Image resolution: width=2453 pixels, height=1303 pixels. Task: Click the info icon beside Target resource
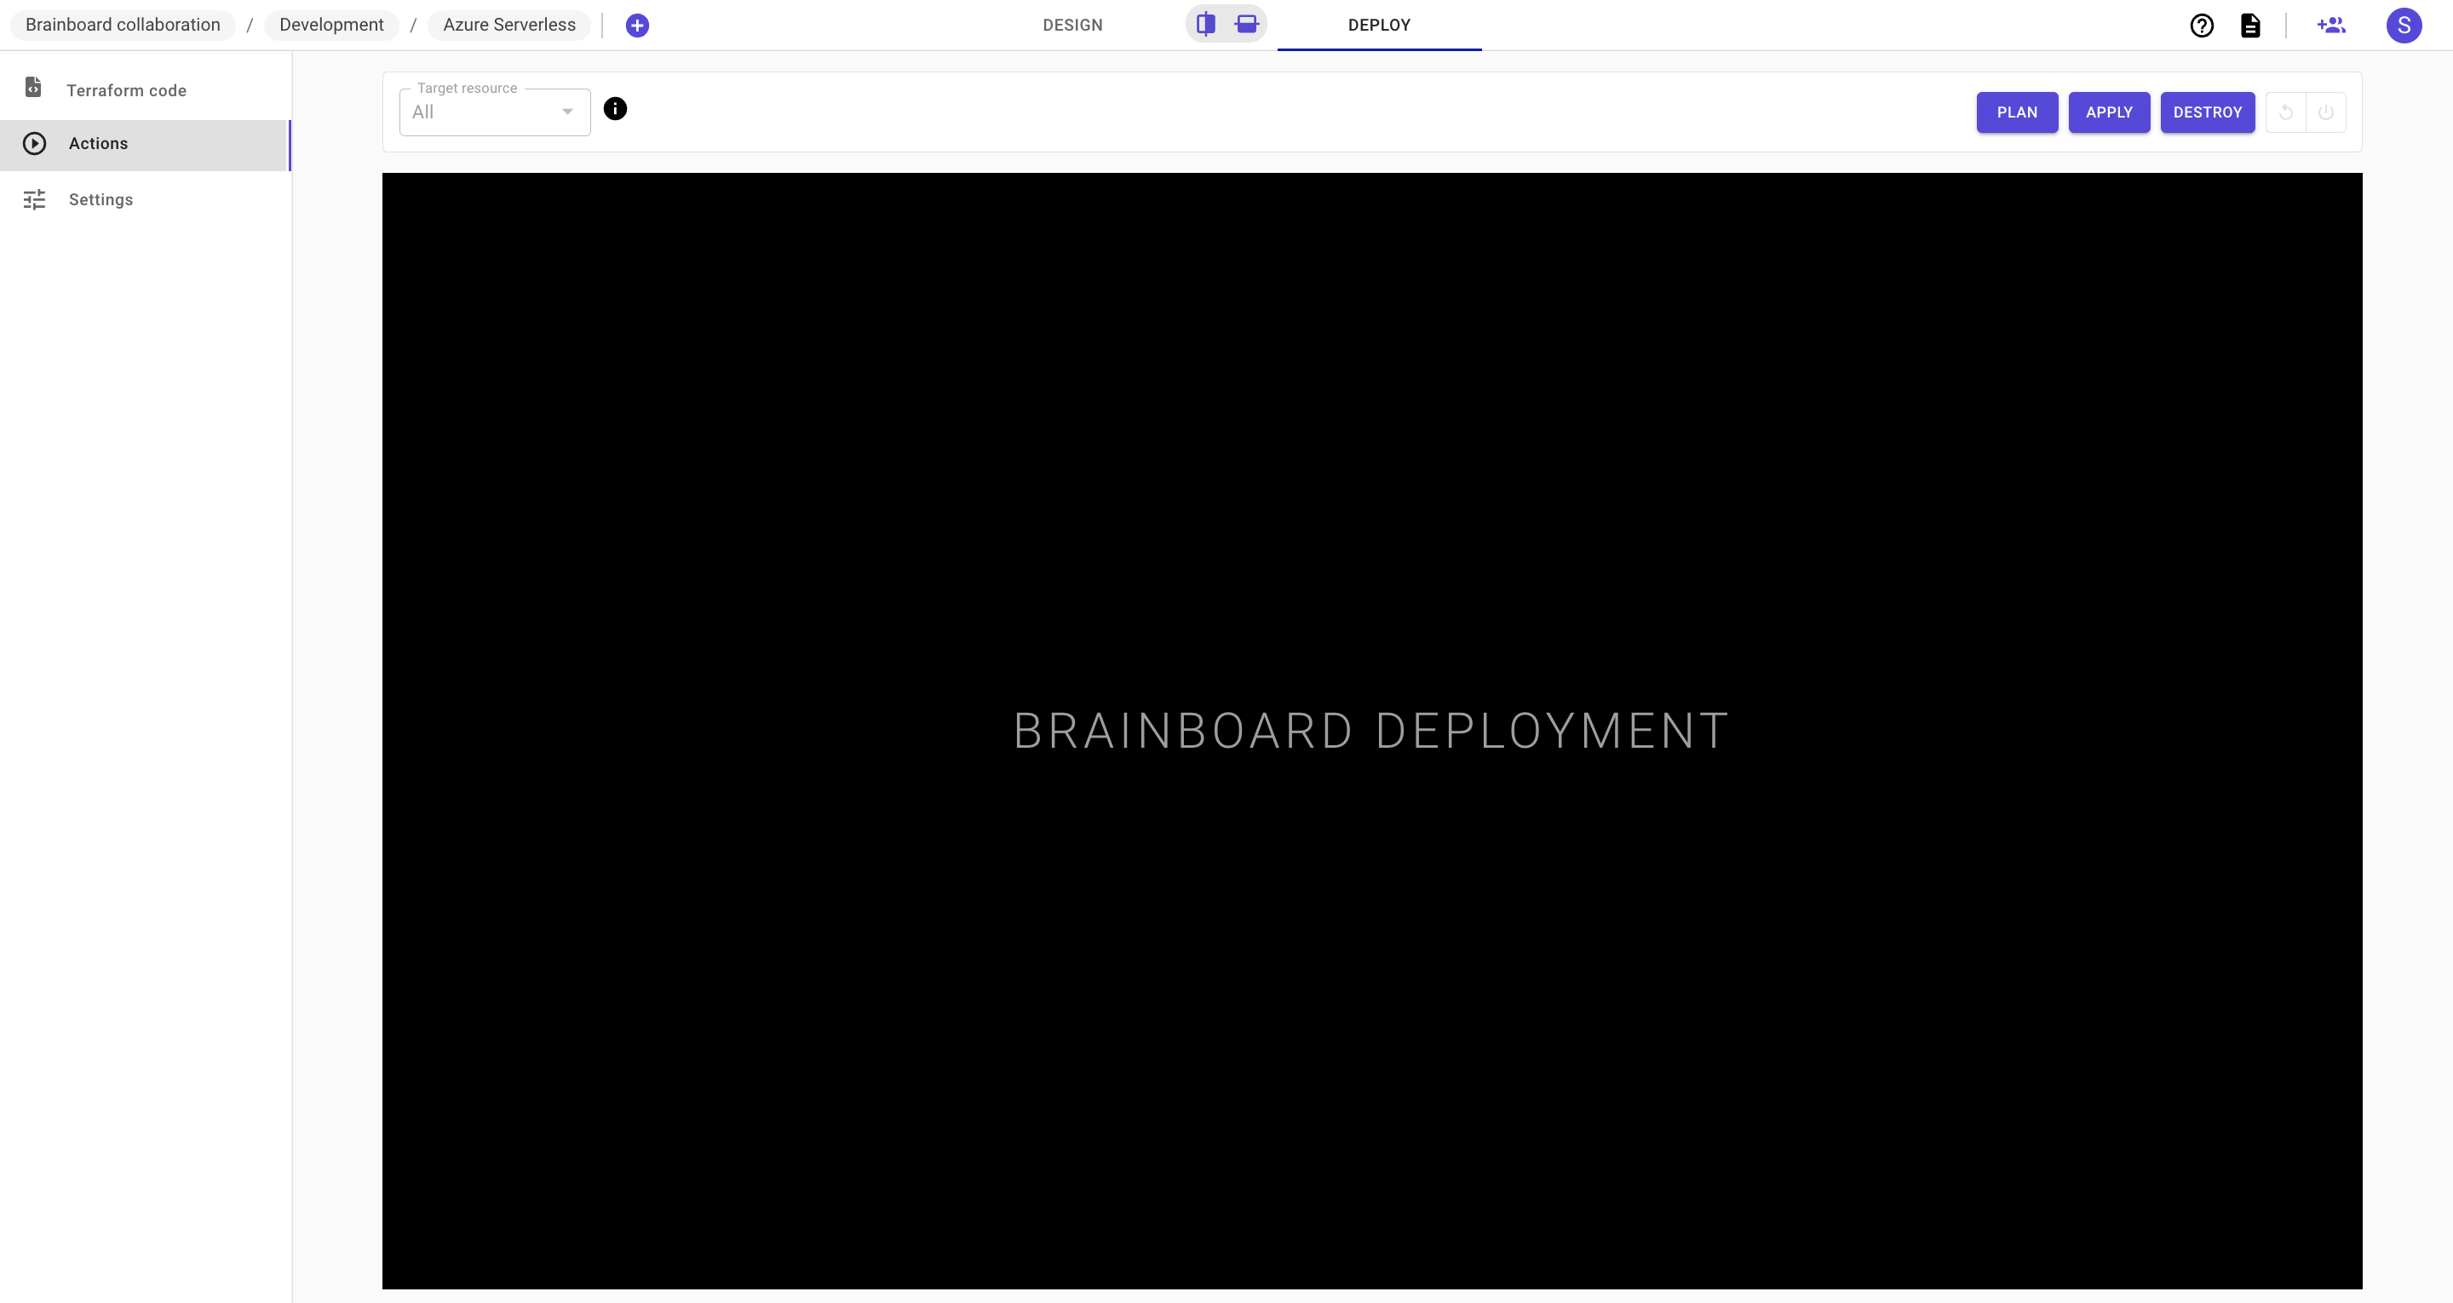coord(615,109)
